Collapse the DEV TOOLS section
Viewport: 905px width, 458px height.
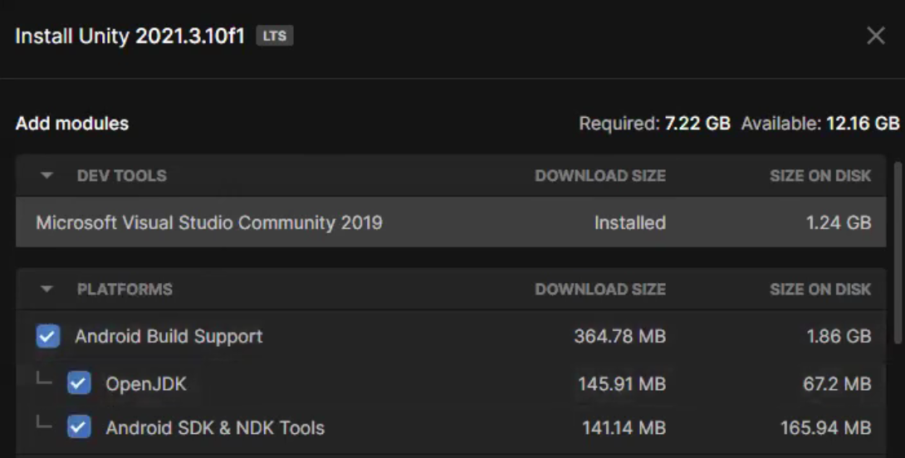[46, 175]
